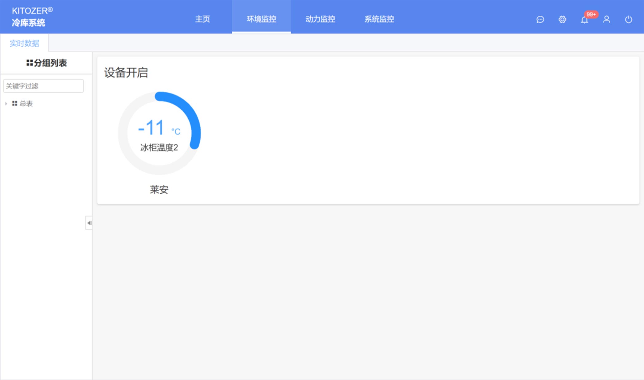Click the 99+ notification badge

591,14
